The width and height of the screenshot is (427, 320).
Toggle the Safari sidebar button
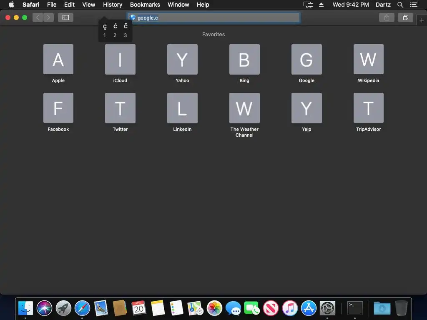65,17
